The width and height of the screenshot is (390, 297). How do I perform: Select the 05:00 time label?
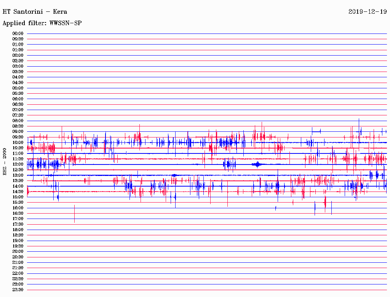tap(18, 88)
